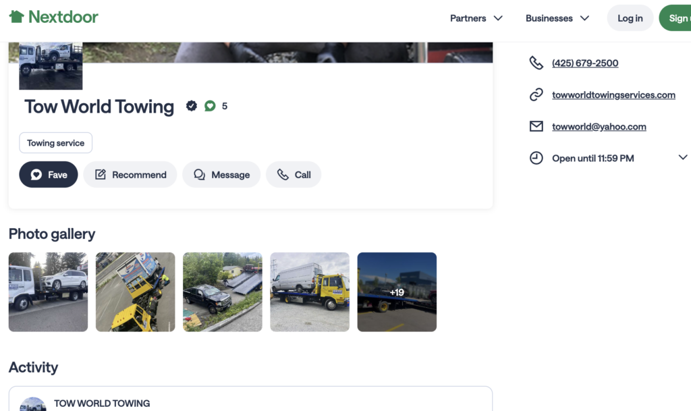Expand the business hours chevron
This screenshot has width=691, height=411.
[x=683, y=157]
